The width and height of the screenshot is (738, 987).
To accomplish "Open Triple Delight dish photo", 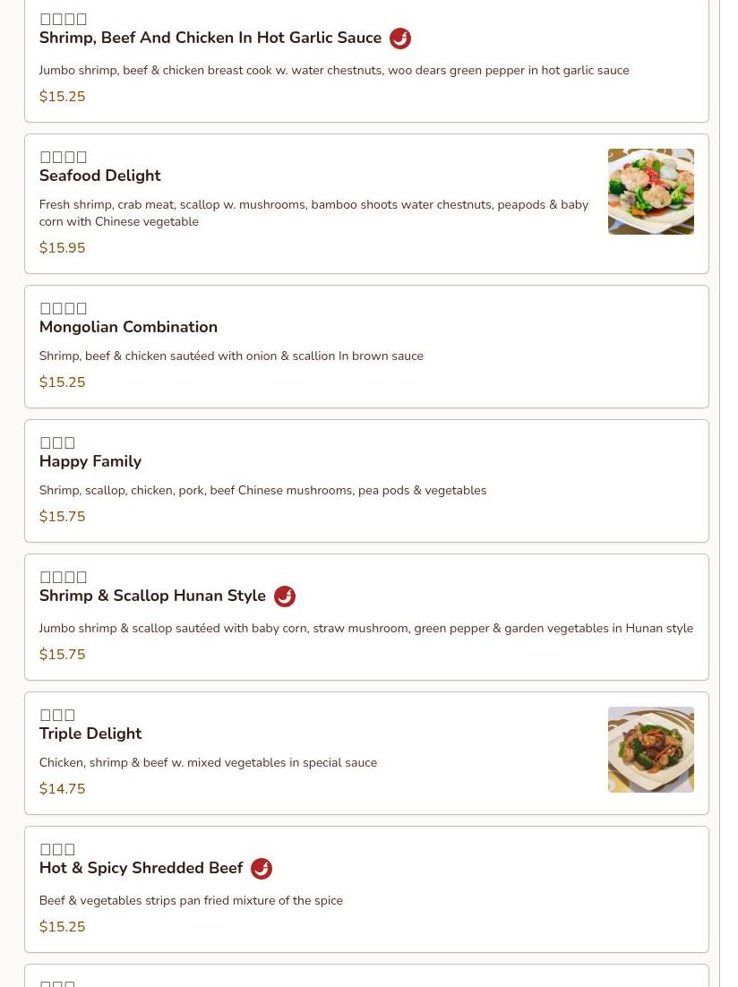I will [650, 749].
